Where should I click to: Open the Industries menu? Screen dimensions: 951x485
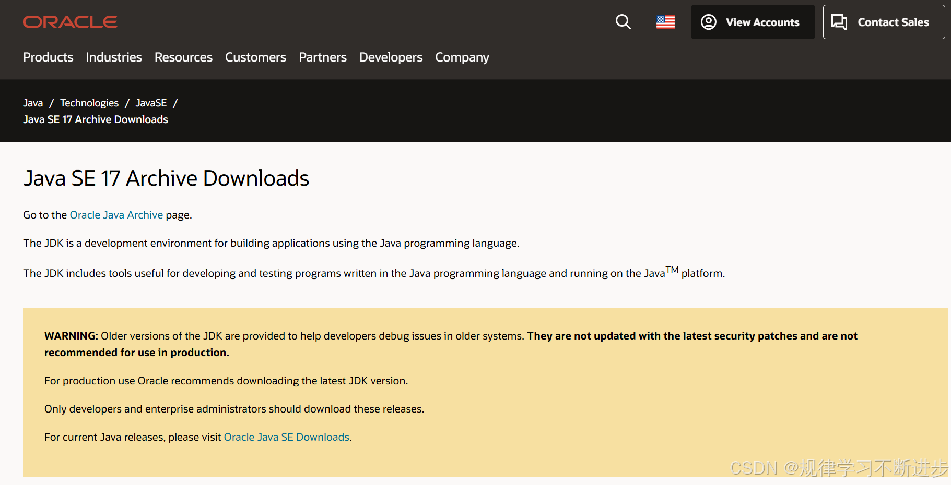click(114, 57)
